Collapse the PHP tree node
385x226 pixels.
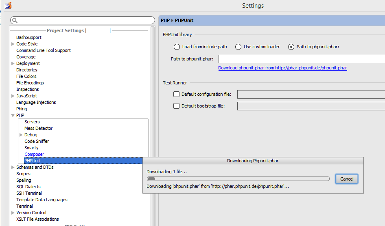(x=13, y=115)
